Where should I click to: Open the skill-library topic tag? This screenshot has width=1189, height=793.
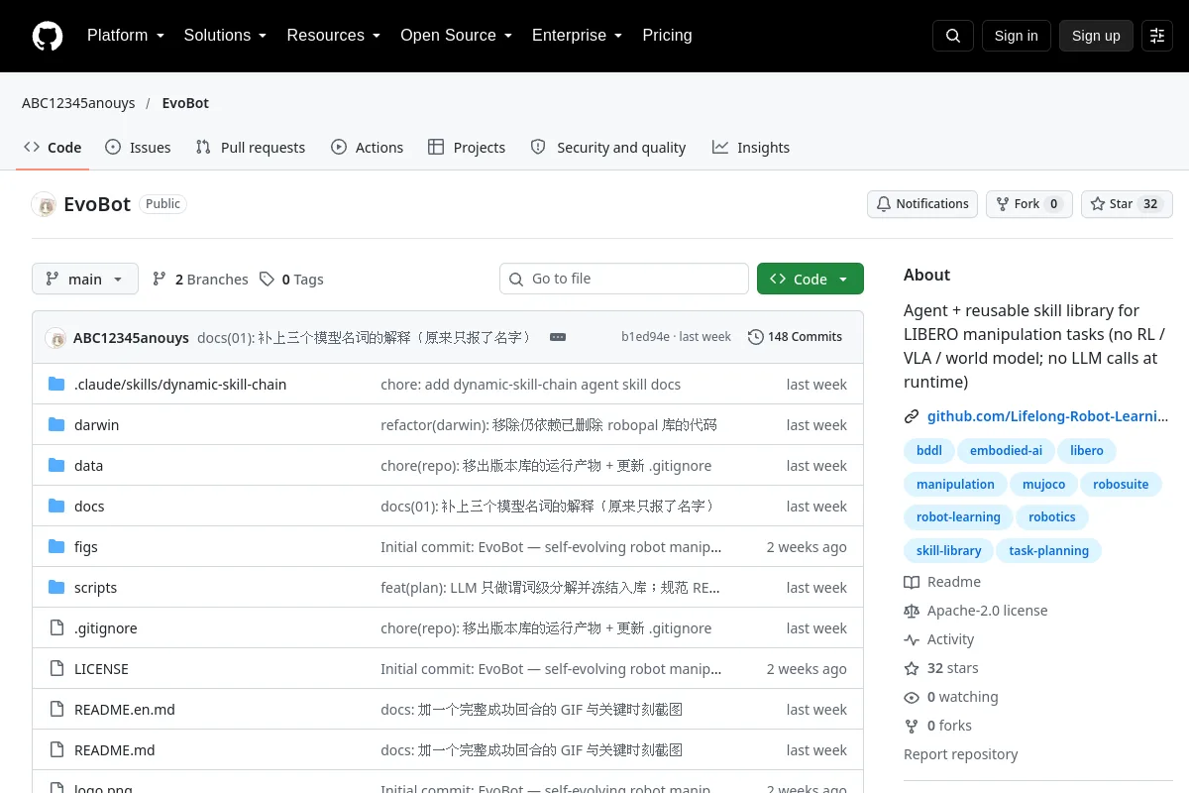pos(949,550)
